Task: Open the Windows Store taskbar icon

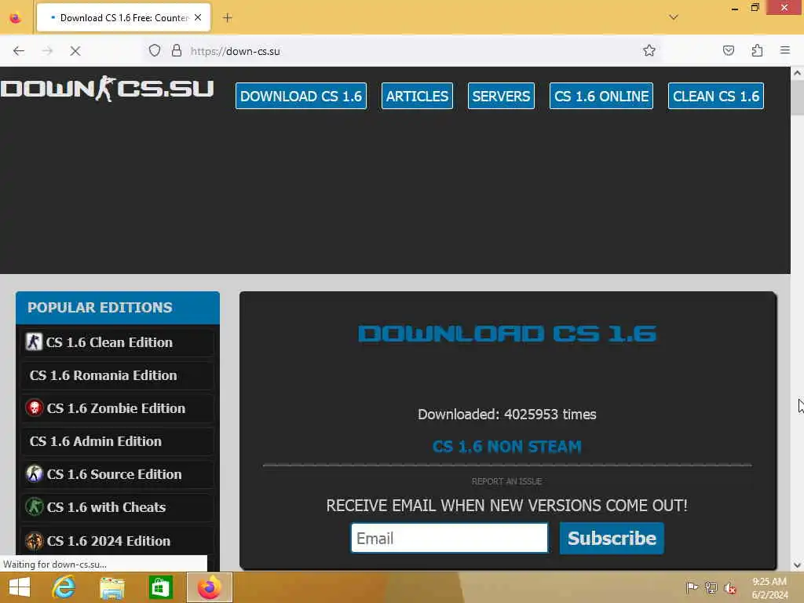Action: (x=160, y=587)
